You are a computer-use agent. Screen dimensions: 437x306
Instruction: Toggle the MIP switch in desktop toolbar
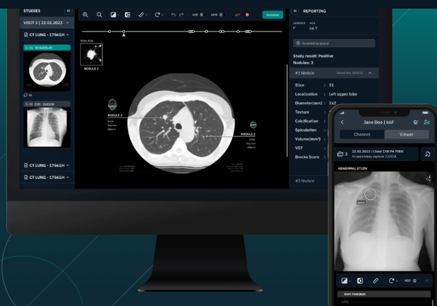click(x=202, y=15)
